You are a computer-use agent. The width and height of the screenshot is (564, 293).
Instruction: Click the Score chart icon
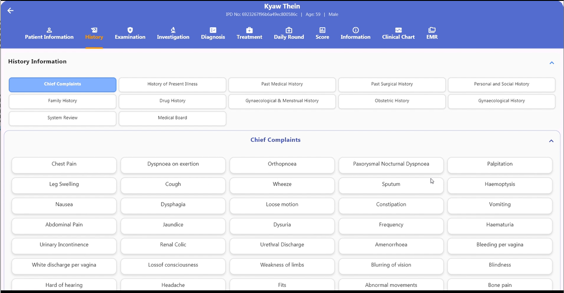tap(322, 30)
